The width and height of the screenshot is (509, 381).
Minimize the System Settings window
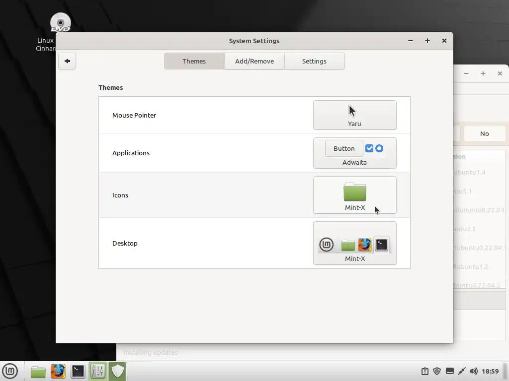[x=411, y=41]
